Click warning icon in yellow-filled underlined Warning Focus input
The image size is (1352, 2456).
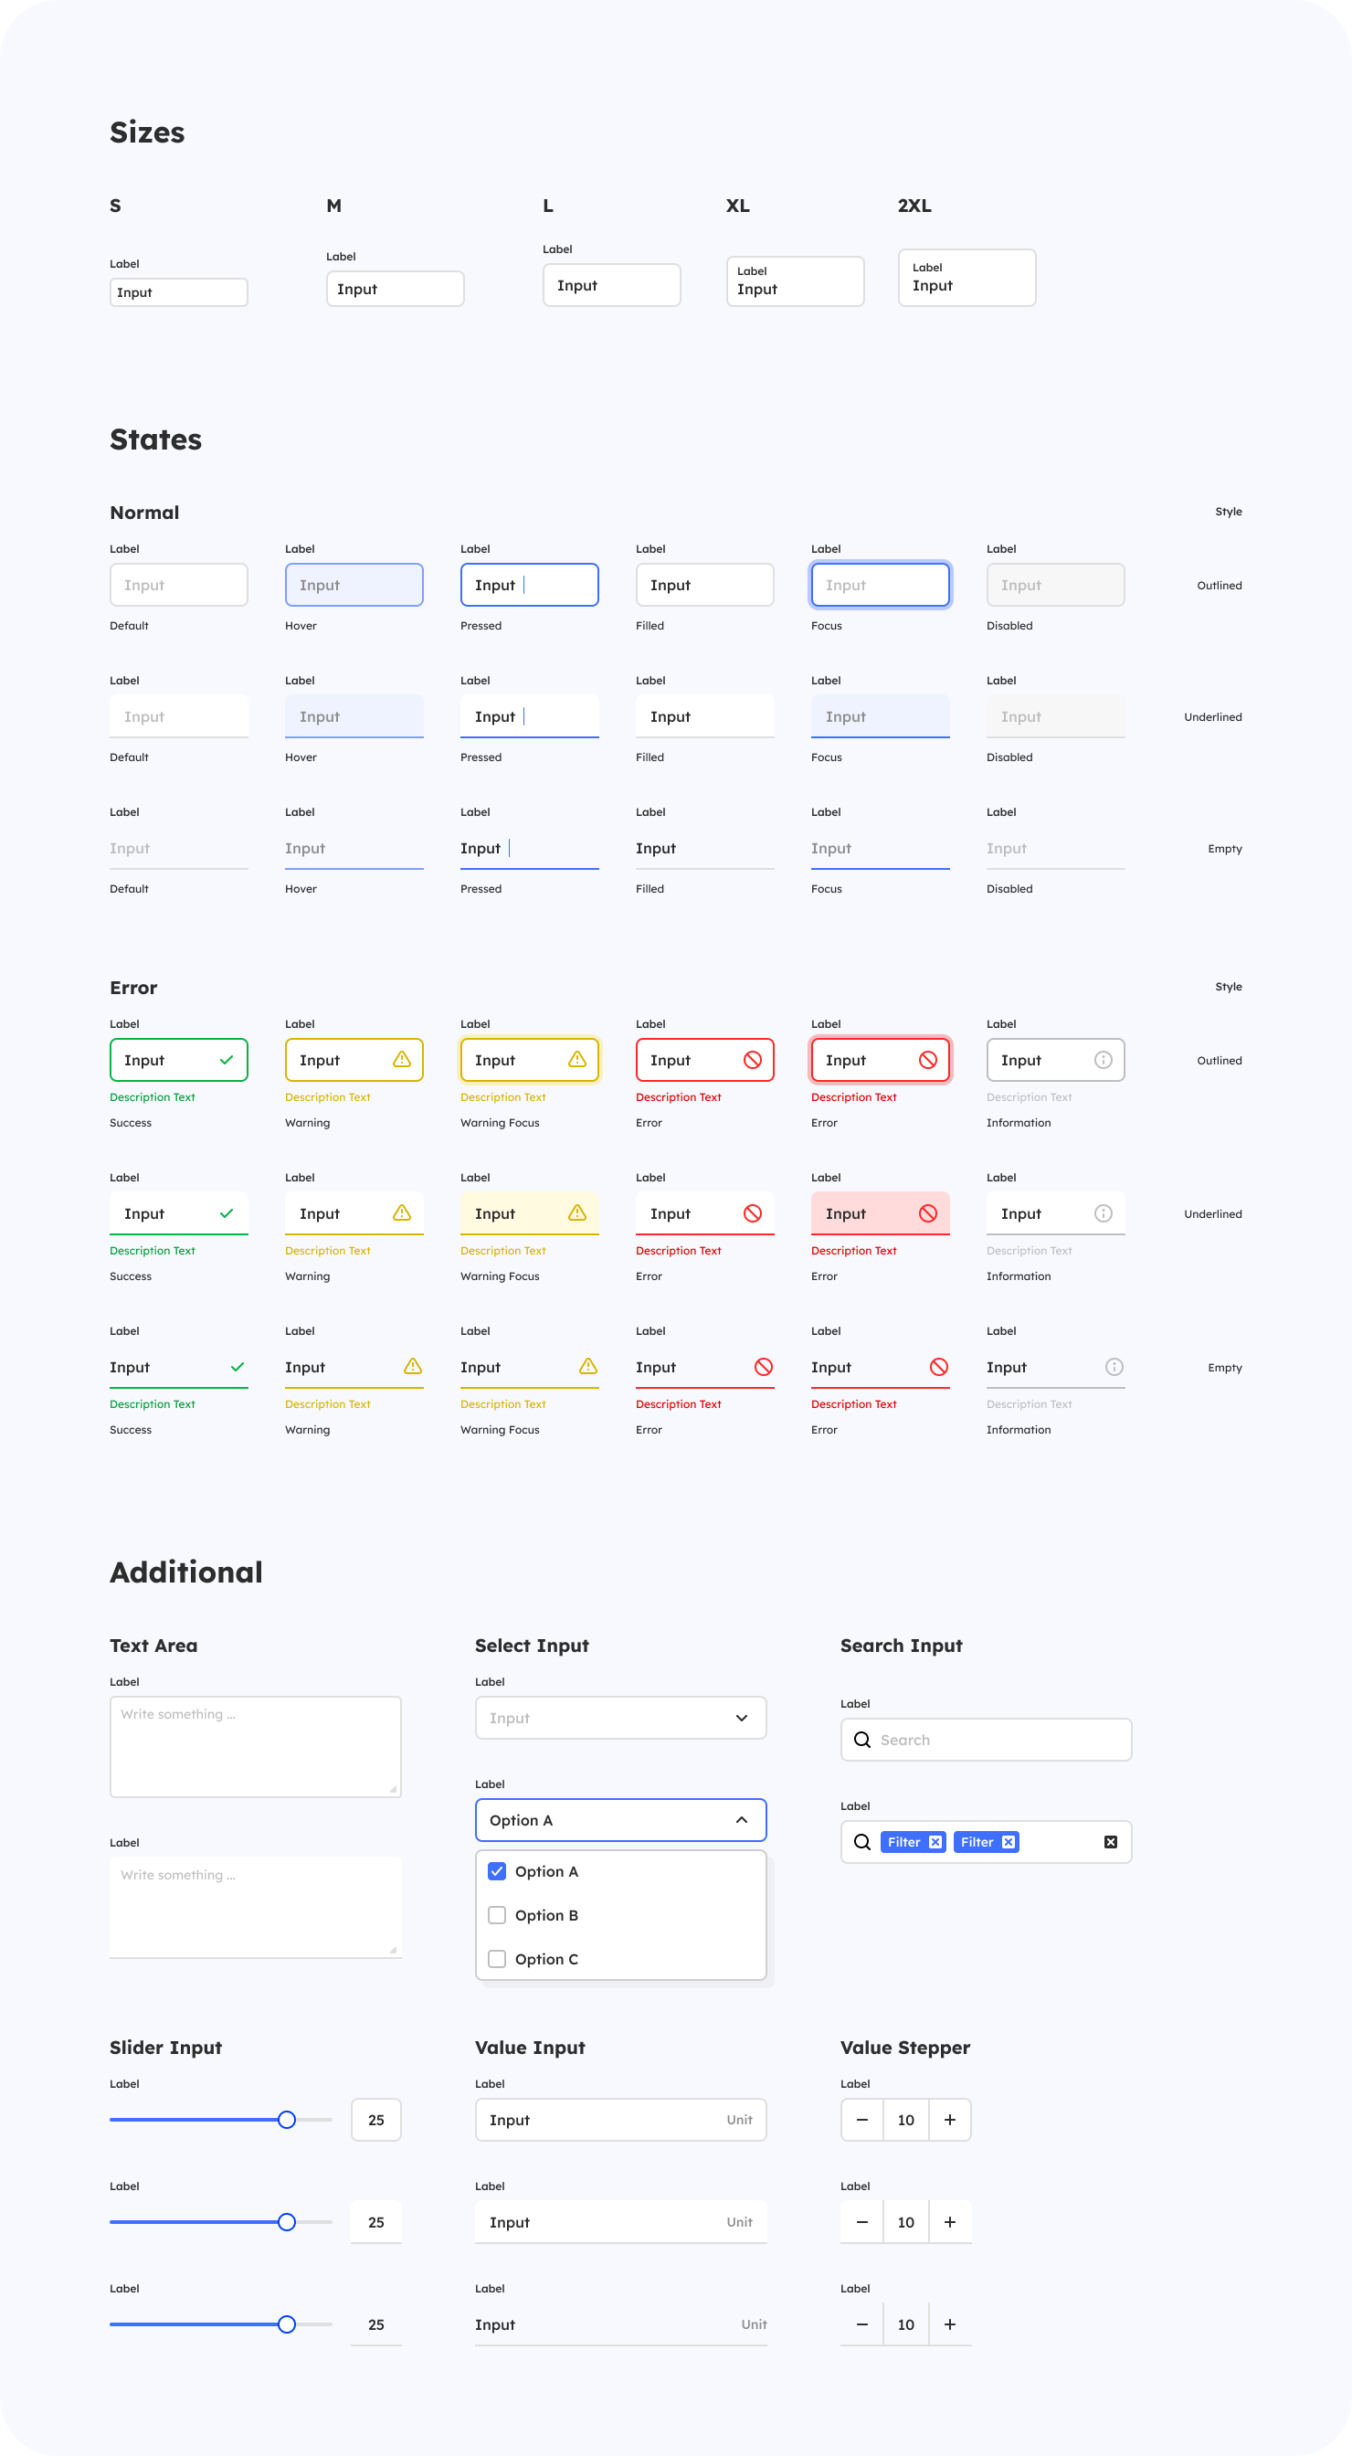(576, 1212)
